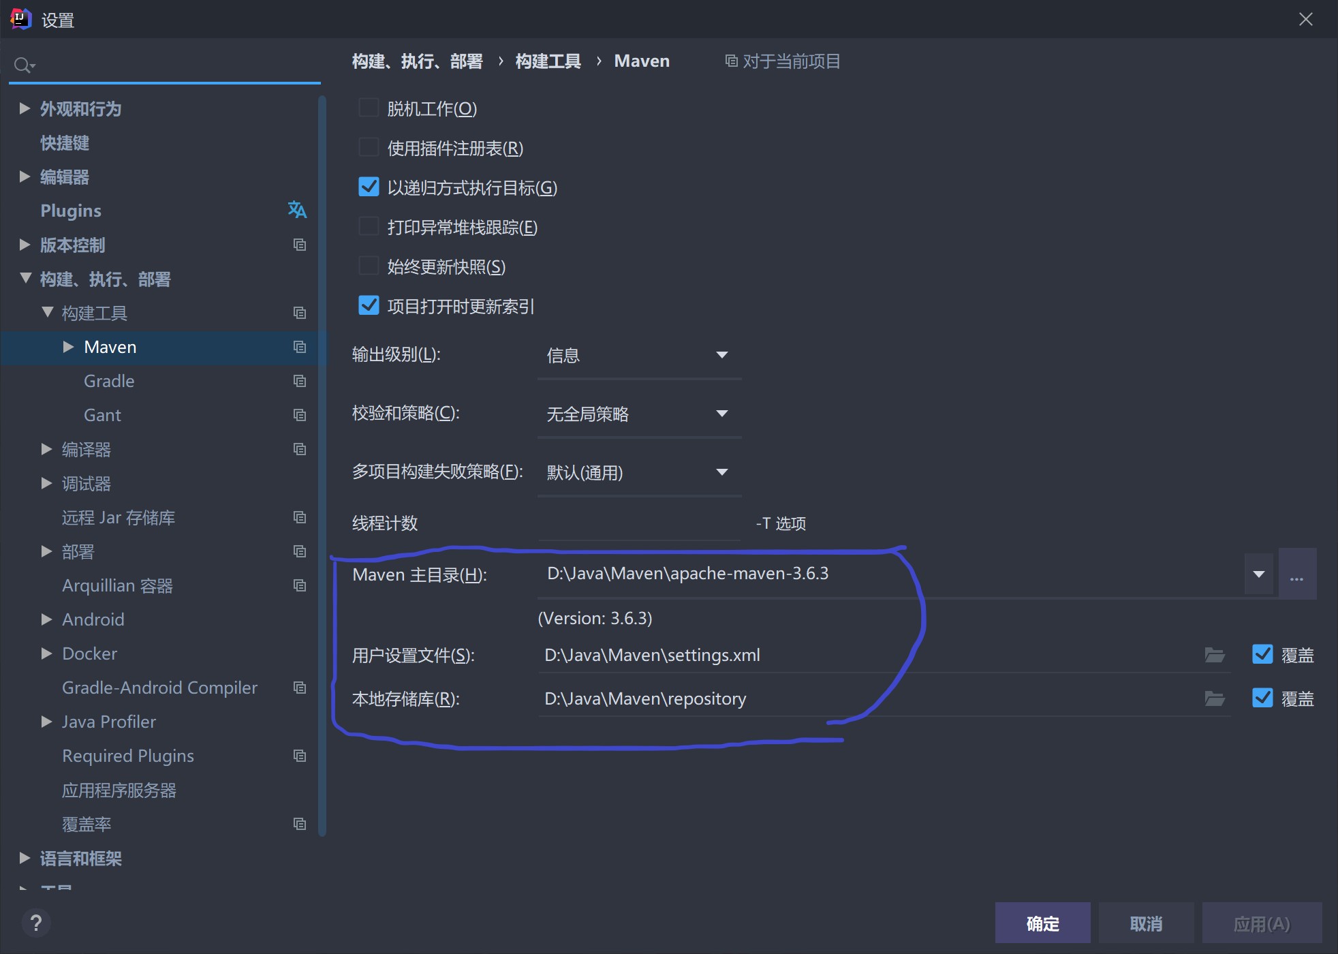This screenshot has width=1338, height=954.
Task: Click folder browse icon for 本地存储库
Action: (1215, 698)
